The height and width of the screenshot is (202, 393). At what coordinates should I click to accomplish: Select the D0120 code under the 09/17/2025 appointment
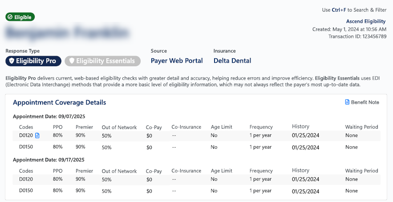(26, 179)
